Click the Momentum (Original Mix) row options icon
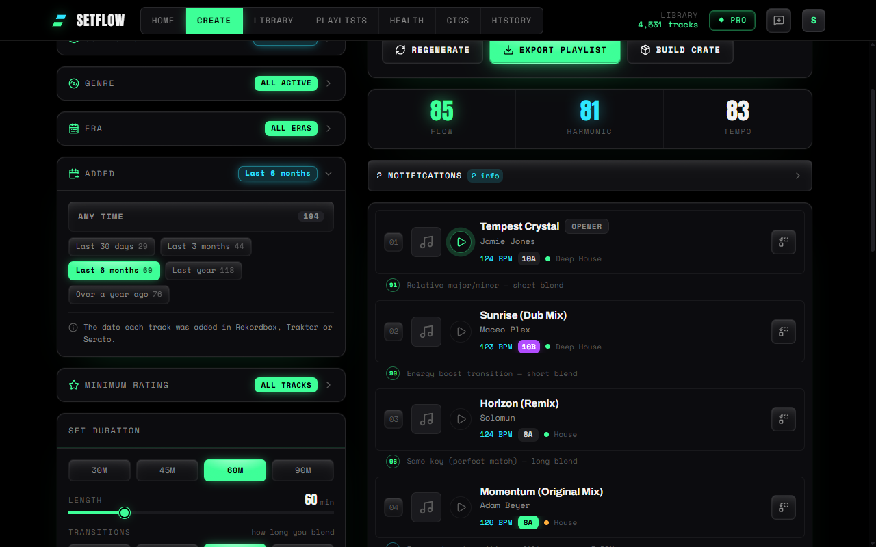 (784, 507)
